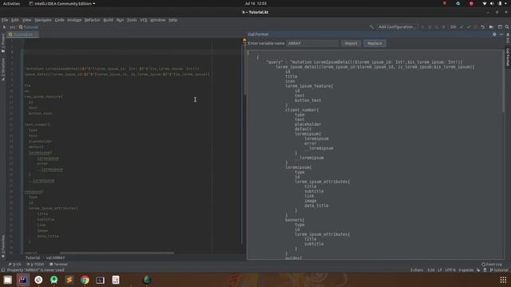This screenshot has width=511, height=287.
Task: Open the Edit menu
Action: tap(15, 20)
